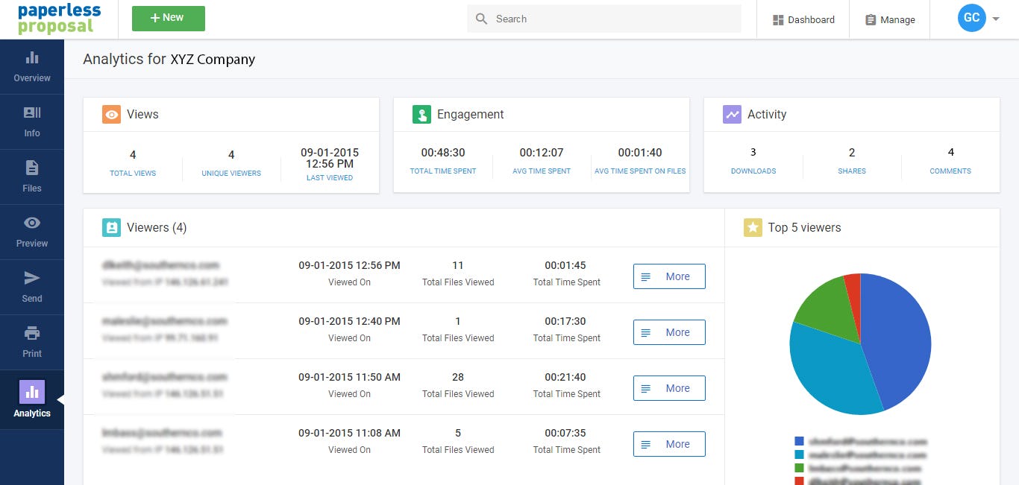Viewport: 1019px width, 485px height.
Task: Click More for viewer dketh@southernco.com
Action: [x=668, y=276]
